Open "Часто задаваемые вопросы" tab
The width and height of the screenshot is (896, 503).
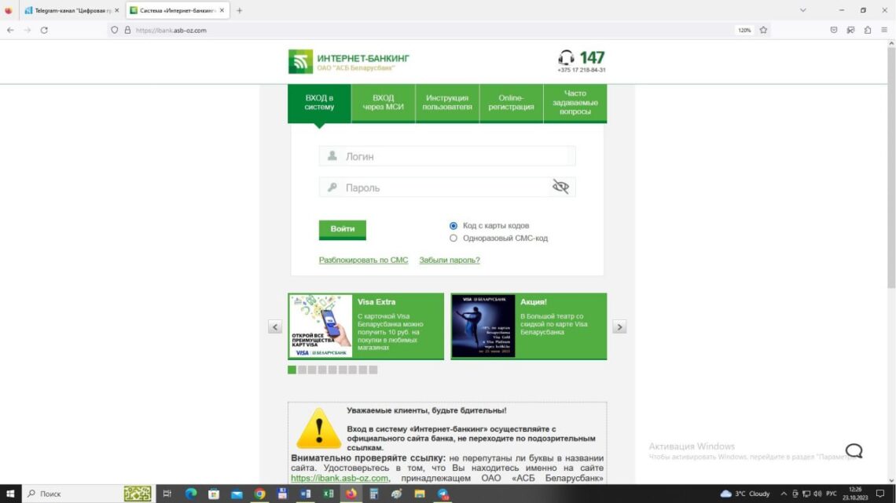(575, 103)
